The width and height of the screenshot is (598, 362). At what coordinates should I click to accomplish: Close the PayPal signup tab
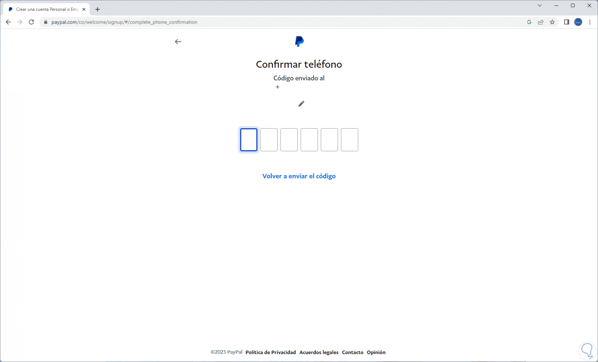pos(84,9)
